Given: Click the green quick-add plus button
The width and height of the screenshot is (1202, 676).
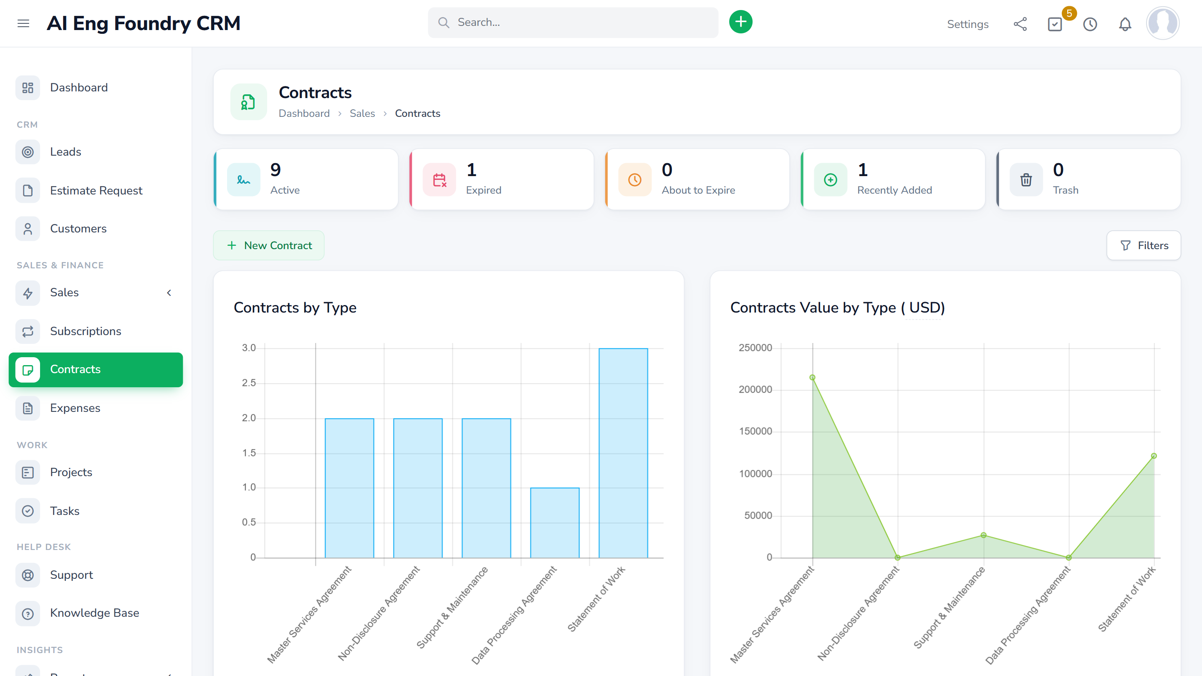Looking at the screenshot, I should pos(740,22).
